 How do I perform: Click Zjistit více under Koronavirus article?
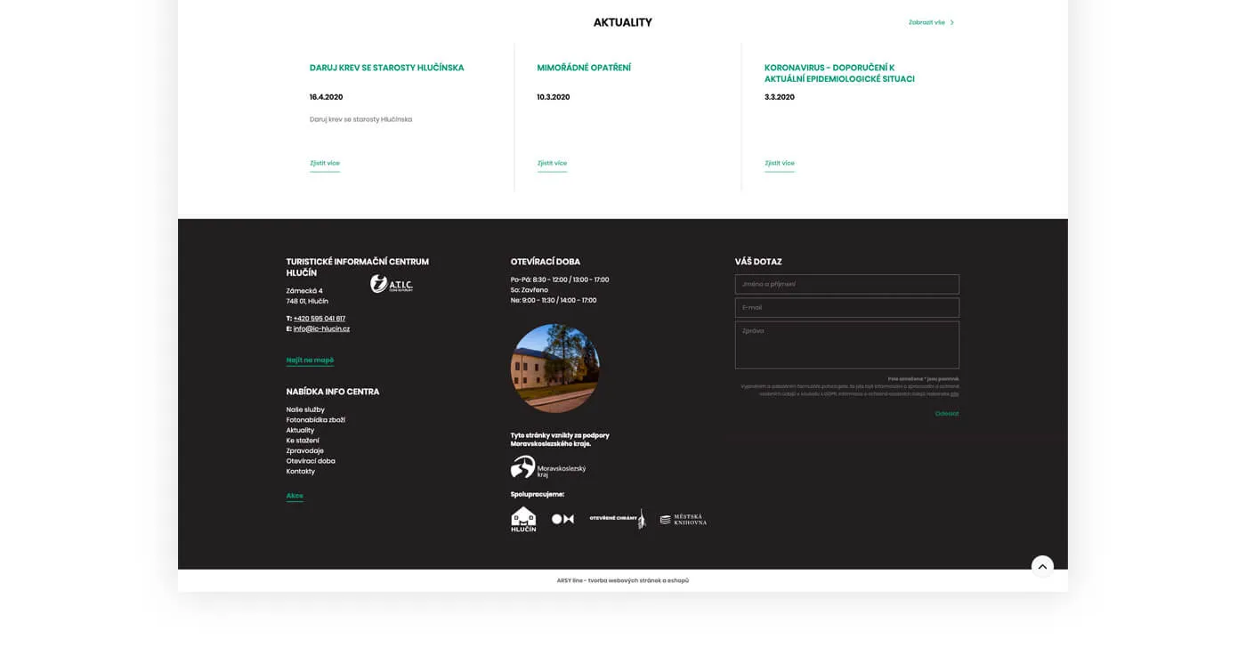tap(780, 164)
